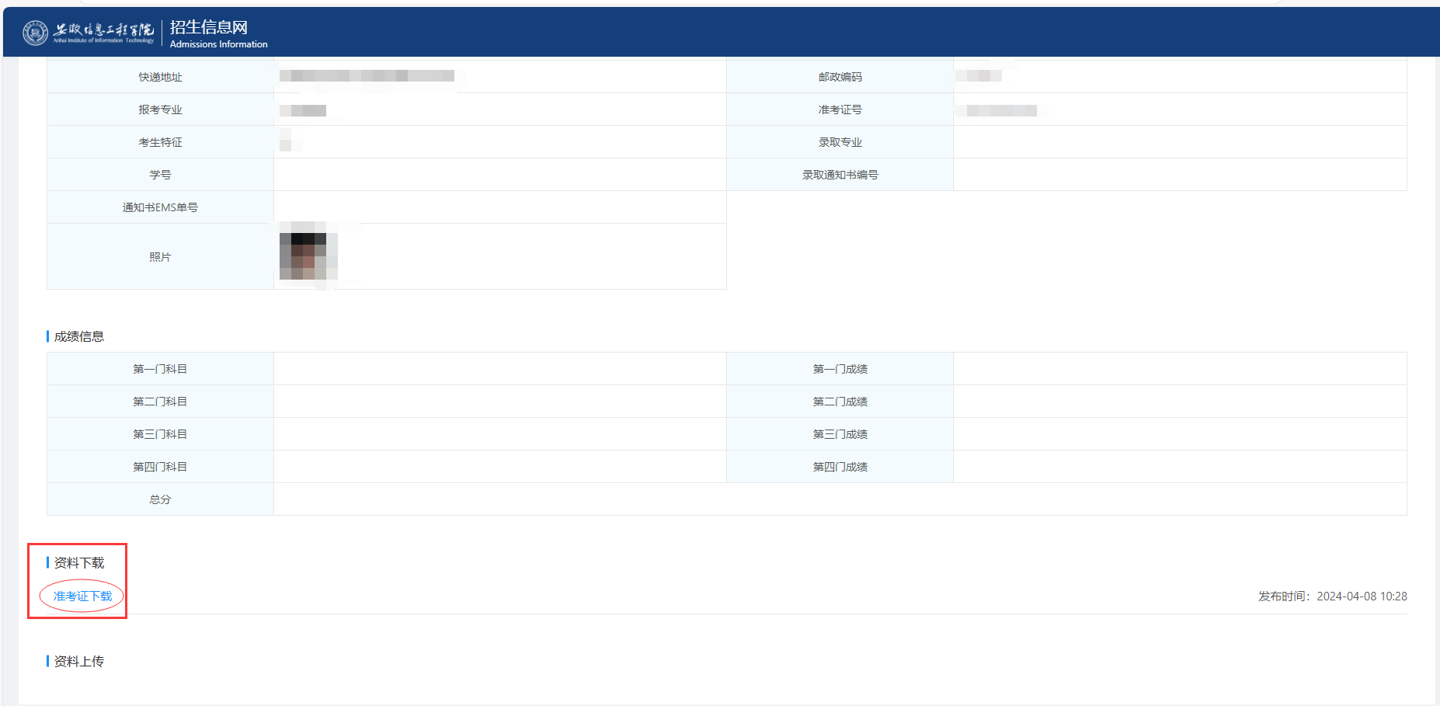
Task: Click the 准考证号 label cell
Action: pos(840,110)
